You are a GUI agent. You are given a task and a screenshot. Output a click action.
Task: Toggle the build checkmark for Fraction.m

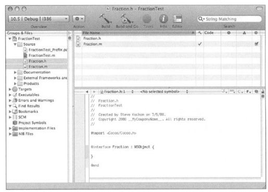(200, 44)
